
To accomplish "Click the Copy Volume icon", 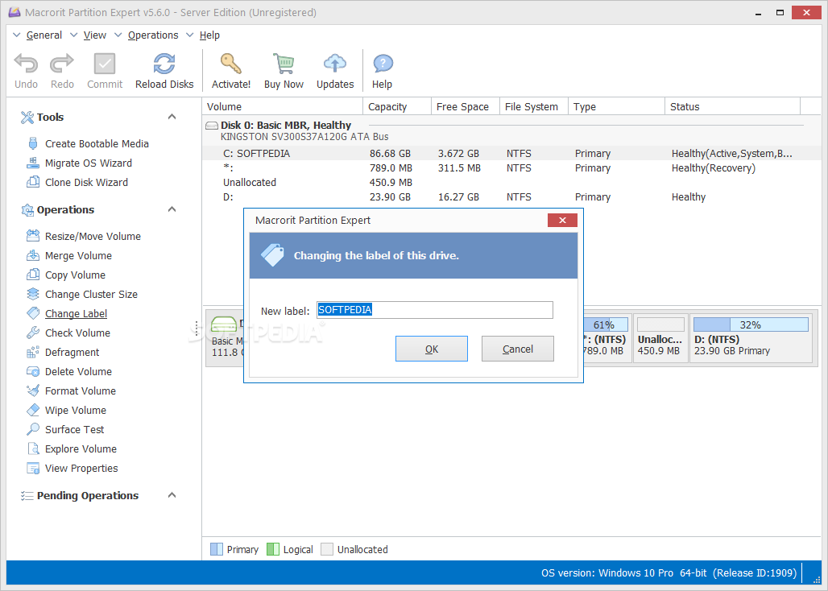I will click(x=33, y=275).
